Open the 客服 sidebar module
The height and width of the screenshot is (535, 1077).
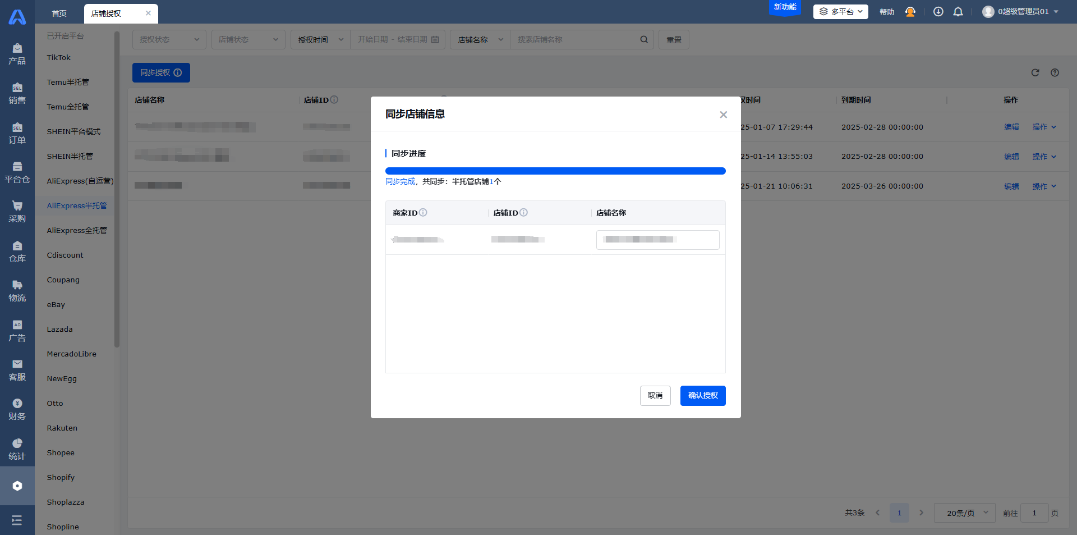point(17,371)
